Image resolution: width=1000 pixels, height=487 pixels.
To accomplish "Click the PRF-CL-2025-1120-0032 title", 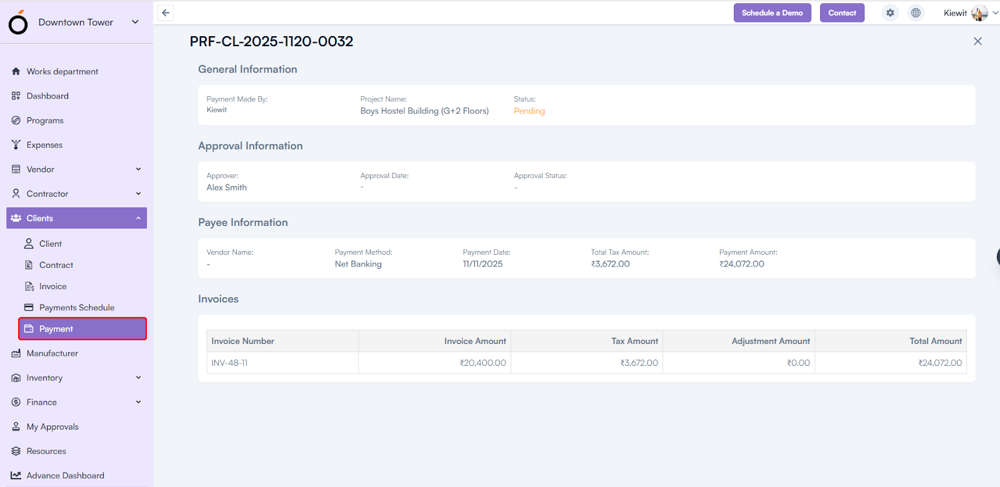I will coord(271,41).
